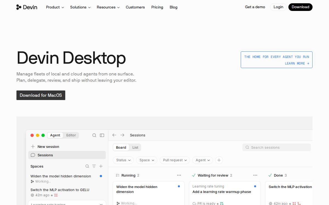Click the Sessions speech-bubble item in sidebar
Viewport: 329px width, 205px height.
coord(67,155)
